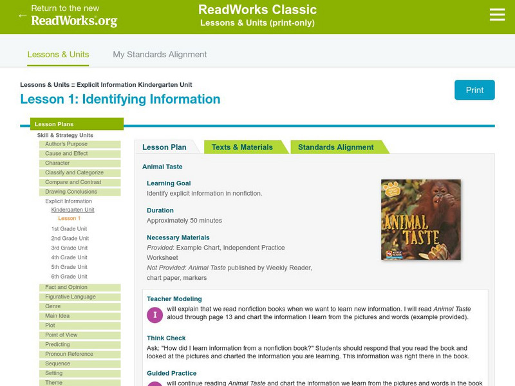Open the Genre unit

point(80,306)
